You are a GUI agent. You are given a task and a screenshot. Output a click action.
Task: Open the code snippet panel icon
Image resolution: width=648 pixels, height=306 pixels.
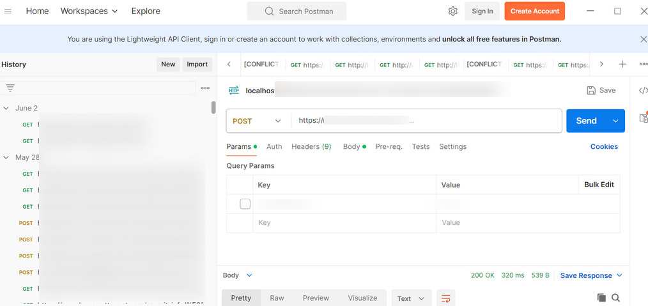click(x=643, y=91)
